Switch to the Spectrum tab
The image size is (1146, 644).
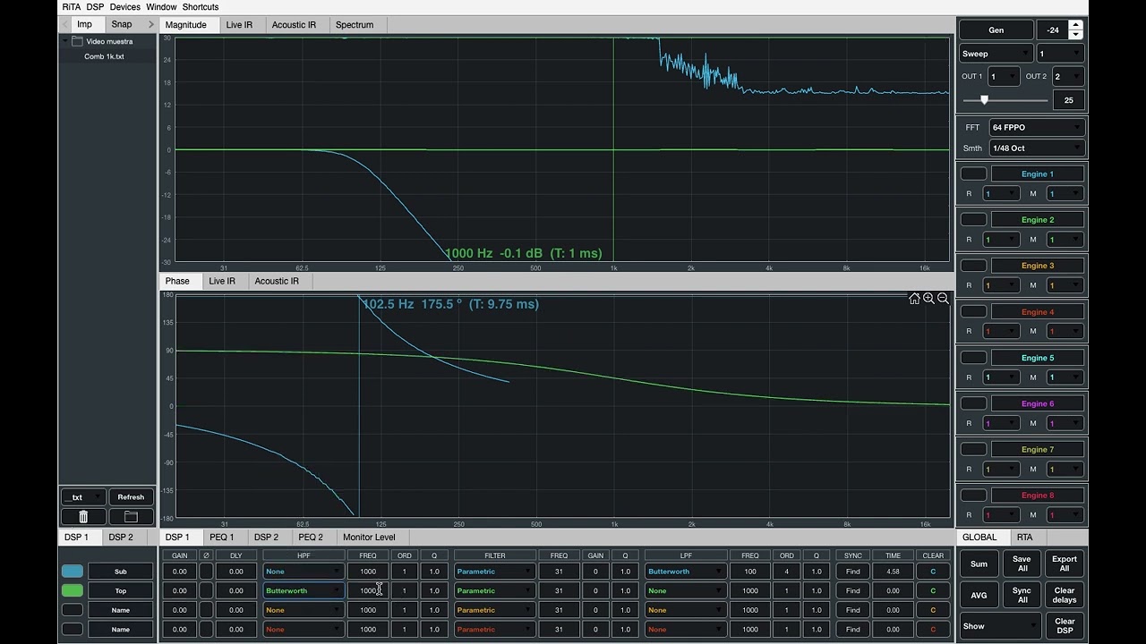point(355,25)
